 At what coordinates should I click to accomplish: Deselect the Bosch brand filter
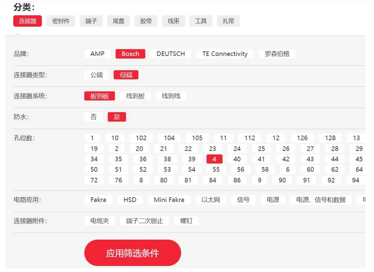130,54
